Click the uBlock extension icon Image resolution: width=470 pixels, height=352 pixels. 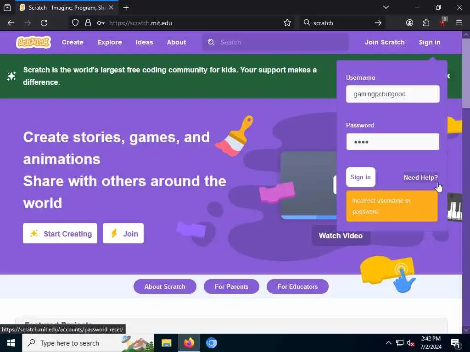tap(442, 22)
